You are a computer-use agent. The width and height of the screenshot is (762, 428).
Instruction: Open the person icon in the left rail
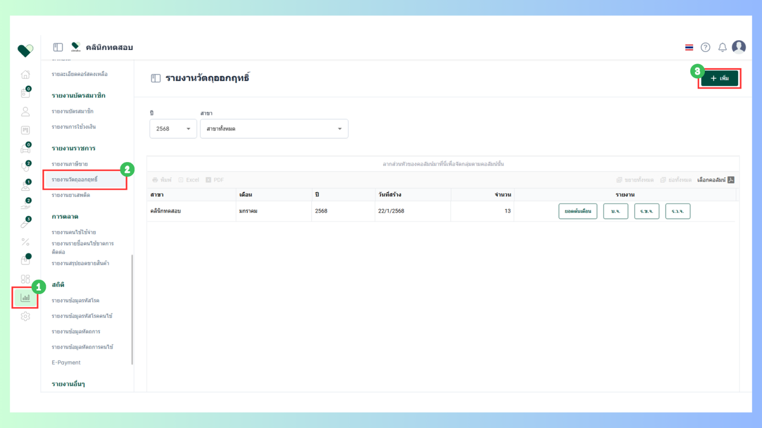coord(25,111)
